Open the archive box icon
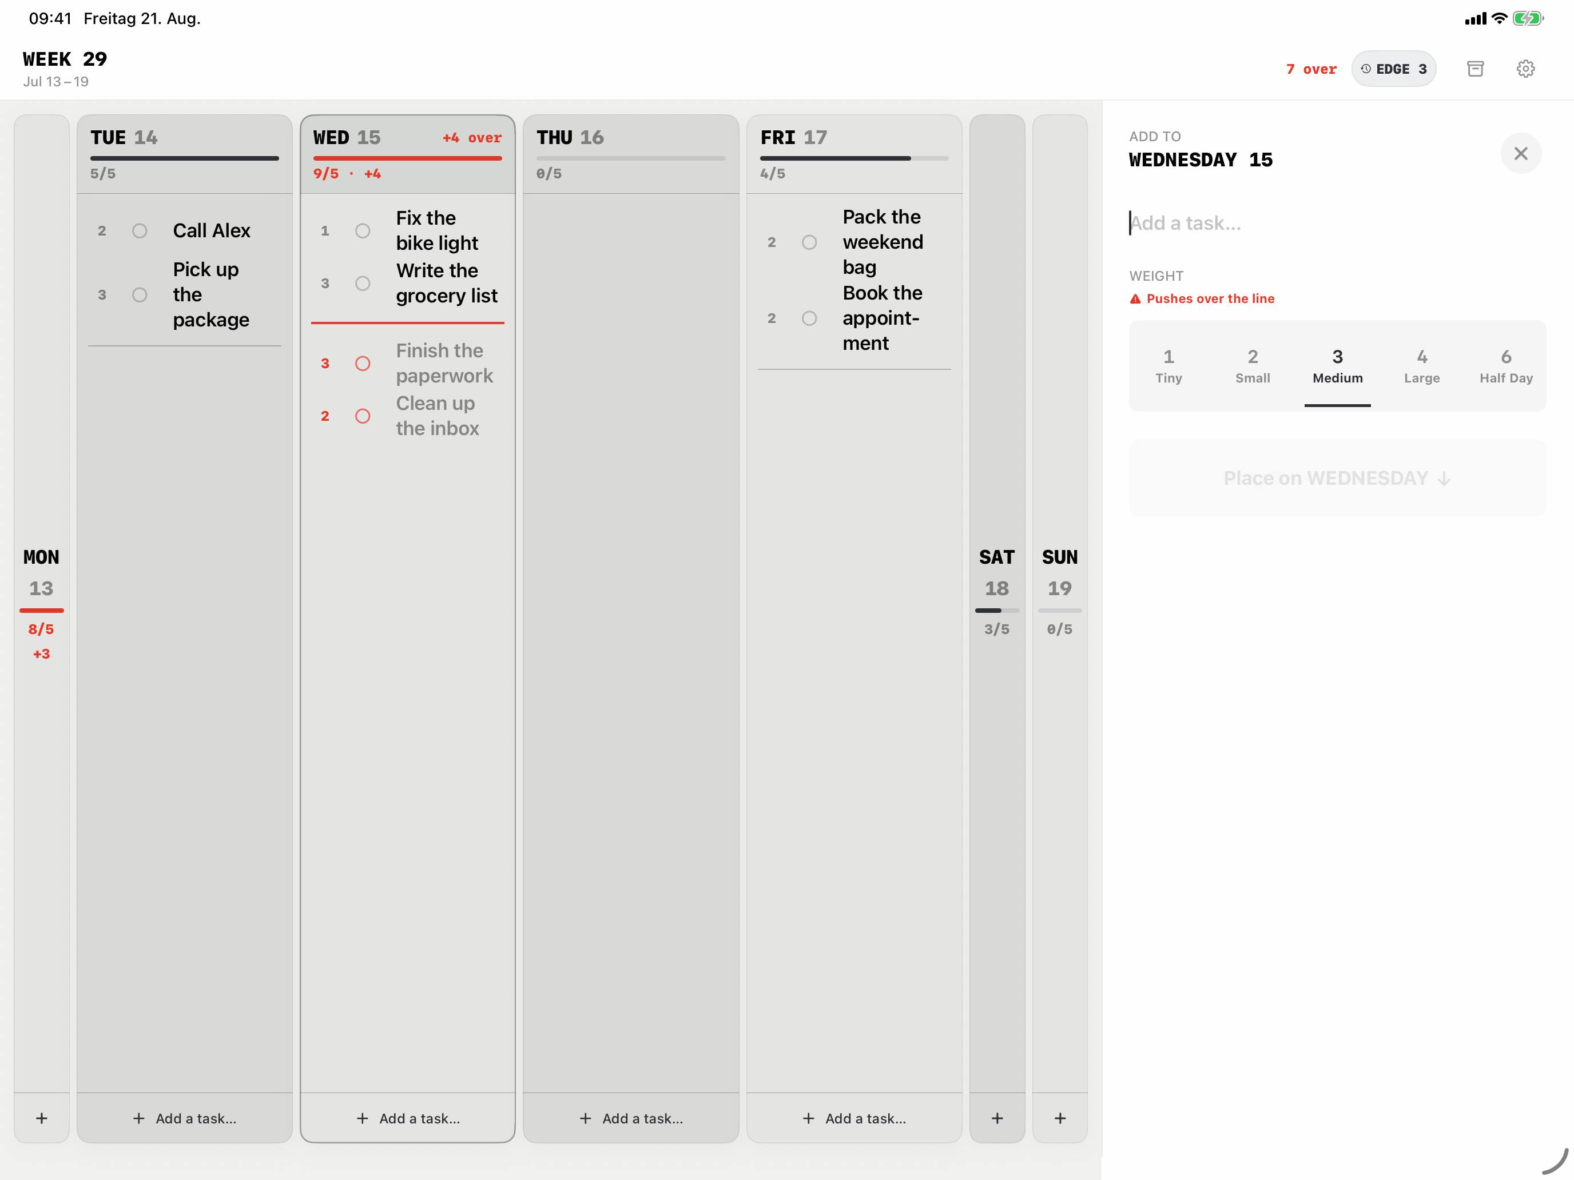The height and width of the screenshot is (1180, 1574). click(1475, 69)
